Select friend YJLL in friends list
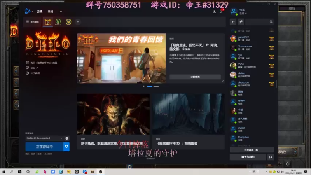The height and width of the screenshot is (175, 311). coord(252,57)
